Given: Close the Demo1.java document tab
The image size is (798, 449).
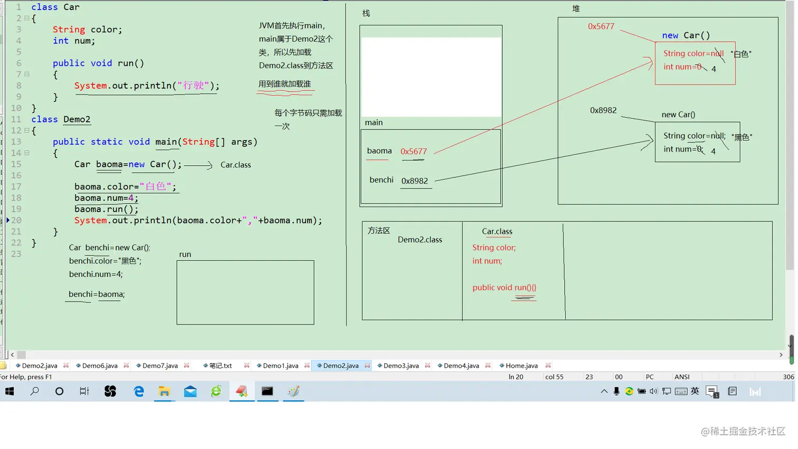Looking at the screenshot, I should (x=307, y=366).
